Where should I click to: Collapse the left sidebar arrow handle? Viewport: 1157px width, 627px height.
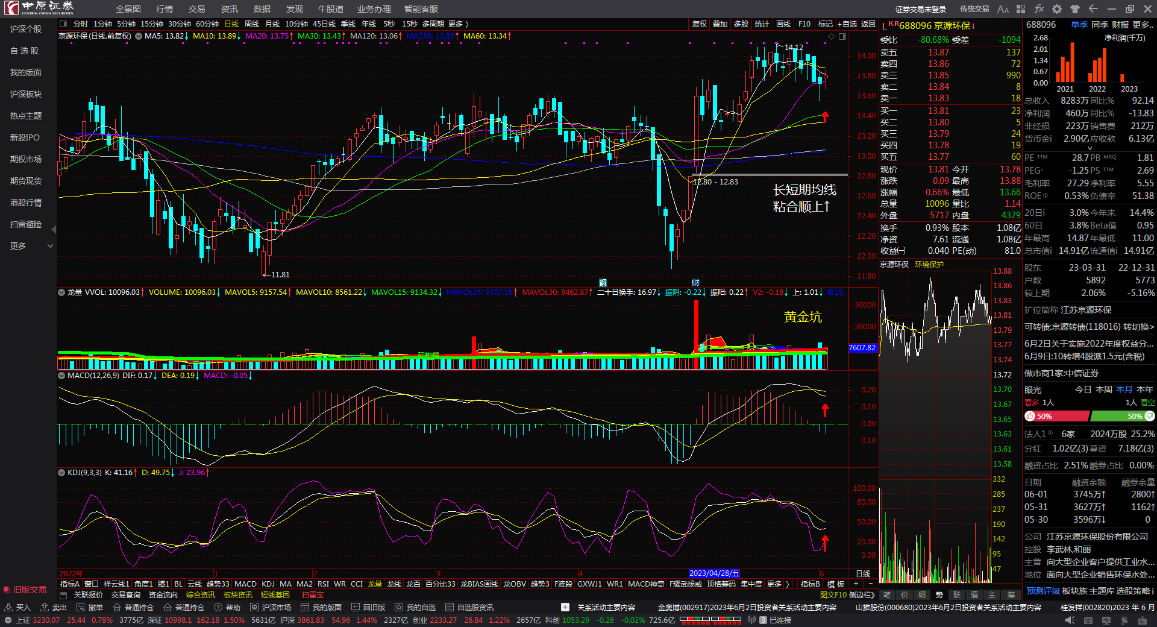pos(54,229)
